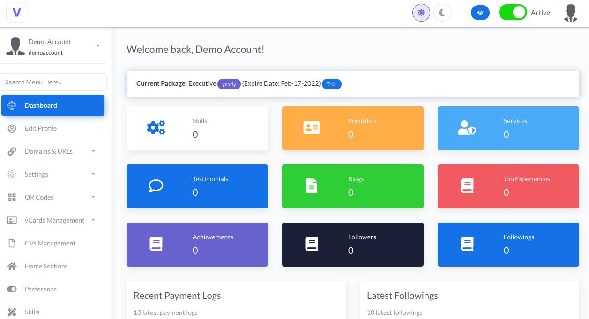Open the Edit Profile menu item

[40, 128]
